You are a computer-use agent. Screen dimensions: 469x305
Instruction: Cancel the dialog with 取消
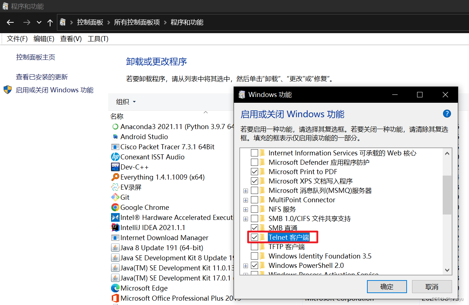[x=432, y=287]
